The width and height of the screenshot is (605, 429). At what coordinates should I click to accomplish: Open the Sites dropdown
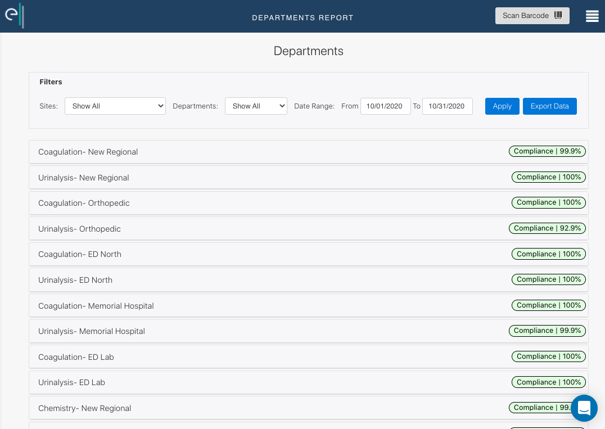[x=115, y=106]
